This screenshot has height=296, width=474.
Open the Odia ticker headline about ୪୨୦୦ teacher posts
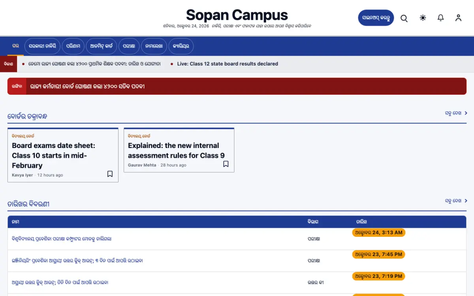[x=94, y=64]
